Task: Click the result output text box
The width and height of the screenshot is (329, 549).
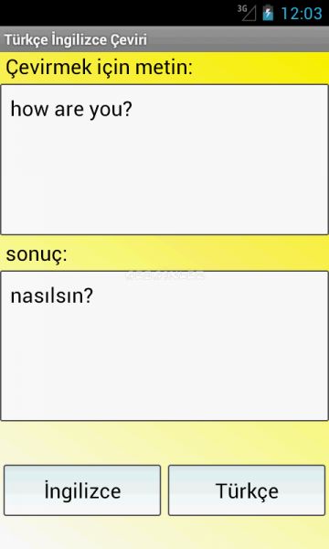Action: 164,346
